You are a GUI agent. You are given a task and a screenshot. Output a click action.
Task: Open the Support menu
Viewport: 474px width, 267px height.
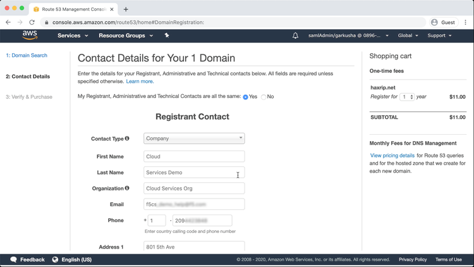[439, 35]
